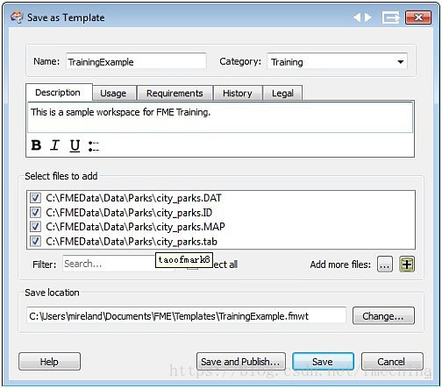Screen dimensions: 442x388
Task: Click the FME application icon in title bar
Action: pos(17,18)
